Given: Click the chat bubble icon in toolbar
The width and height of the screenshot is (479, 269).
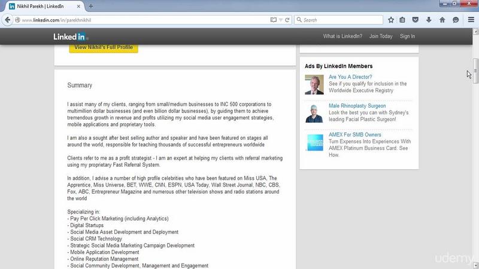Looking at the screenshot, I should (456, 20).
